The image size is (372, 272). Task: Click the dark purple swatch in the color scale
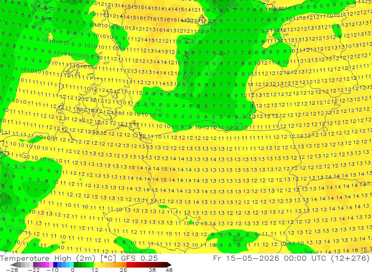[x=35, y=265]
